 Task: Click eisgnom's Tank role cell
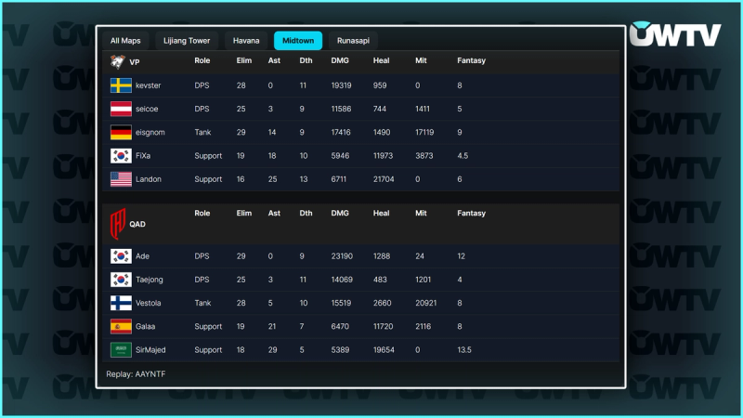tap(202, 132)
